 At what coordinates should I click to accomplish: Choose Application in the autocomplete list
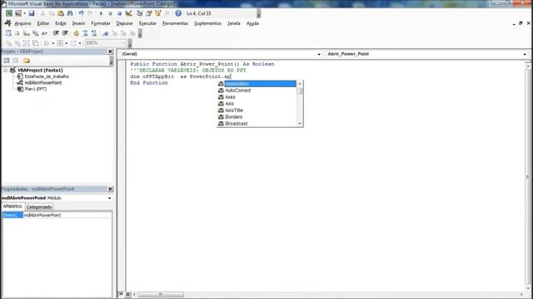[257, 84]
